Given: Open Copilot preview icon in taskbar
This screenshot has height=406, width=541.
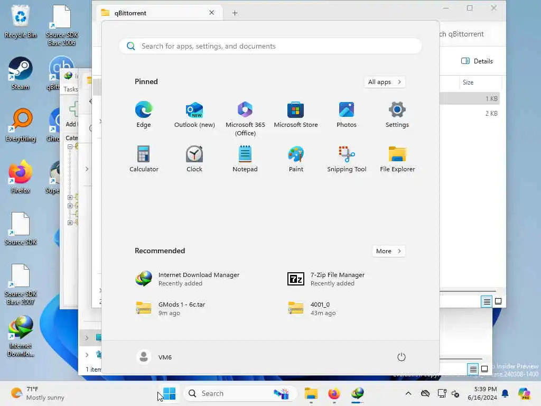Looking at the screenshot, I should click(524, 393).
